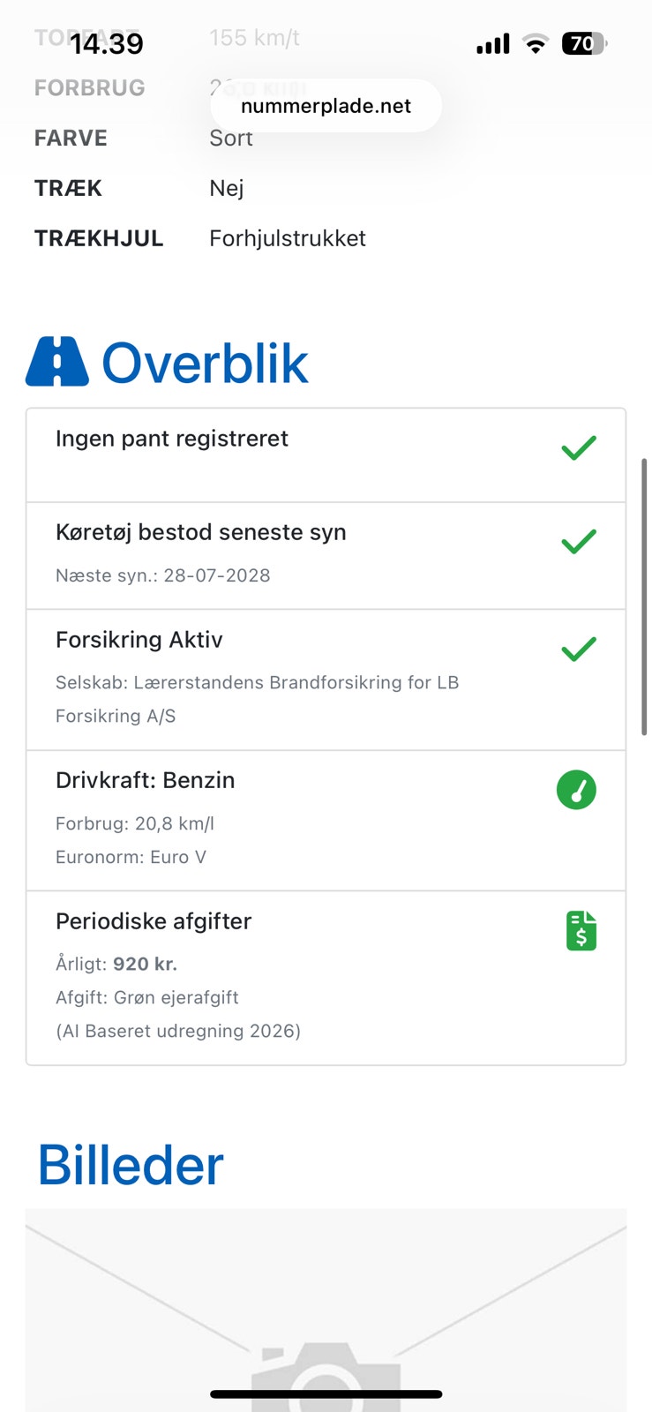Tap the Periodiske afgifter heading

154,921
